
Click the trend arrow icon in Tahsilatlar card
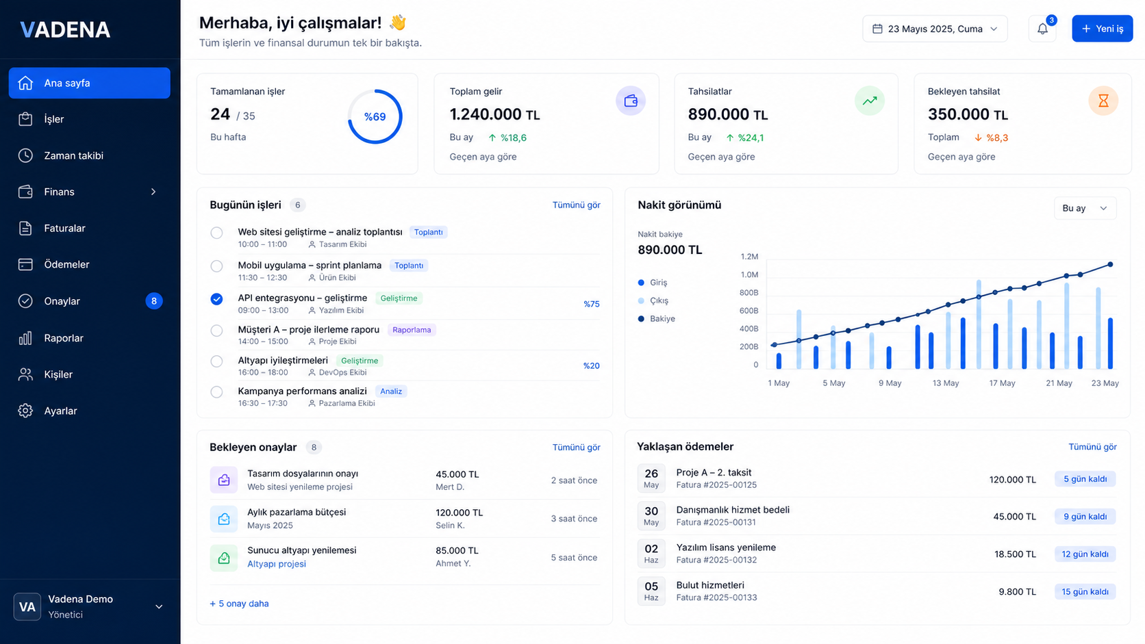click(x=870, y=101)
